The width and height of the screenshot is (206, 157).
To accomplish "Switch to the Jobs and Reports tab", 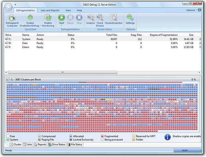I will coord(50,10).
